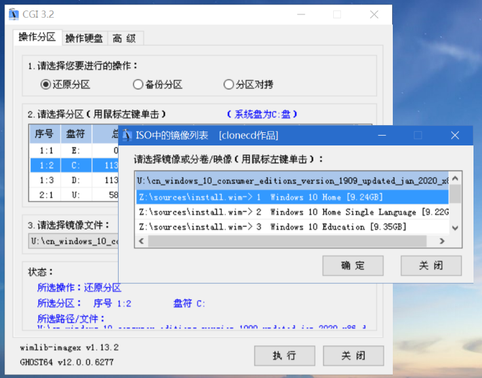The image size is (482, 378).
Task: Click the CGI 3.2 app icon in title bar
Action: coord(14,14)
